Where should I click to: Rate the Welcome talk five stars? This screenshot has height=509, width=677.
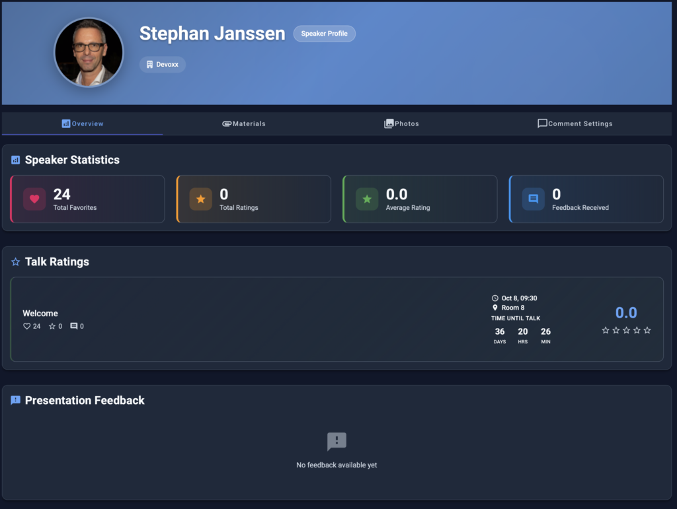647,330
